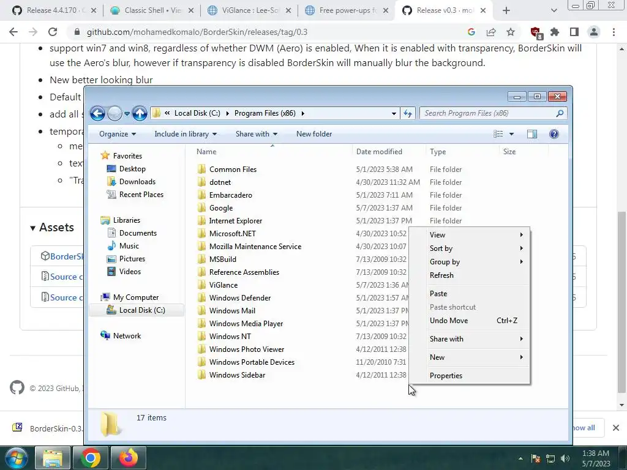
Task: Select the Common Files folder icon
Action: coord(202,170)
